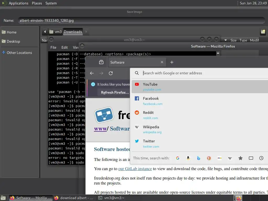This screenshot has height=201, width=268.
Task: Search this time with Wikipedia icon
Action: [230, 158]
